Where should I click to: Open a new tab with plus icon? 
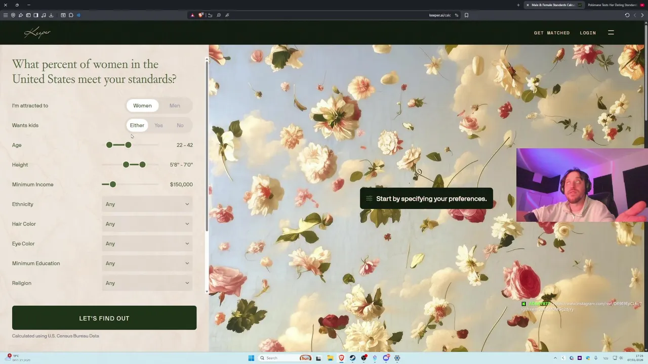coord(518,5)
